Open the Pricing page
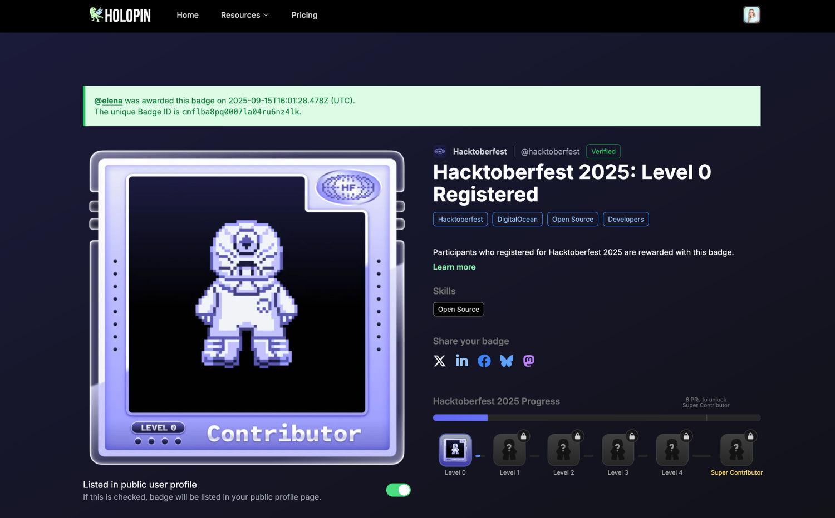835x518 pixels. 304,15
